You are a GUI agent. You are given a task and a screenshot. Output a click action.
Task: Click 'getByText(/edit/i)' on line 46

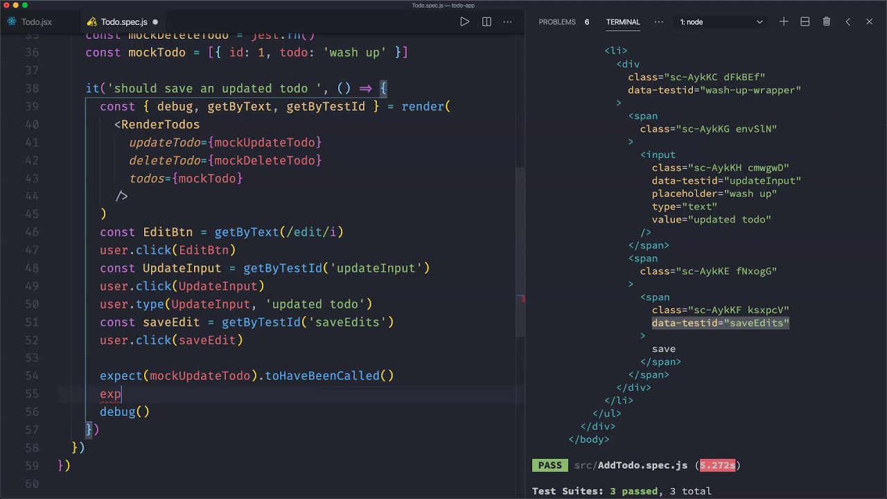[279, 232]
